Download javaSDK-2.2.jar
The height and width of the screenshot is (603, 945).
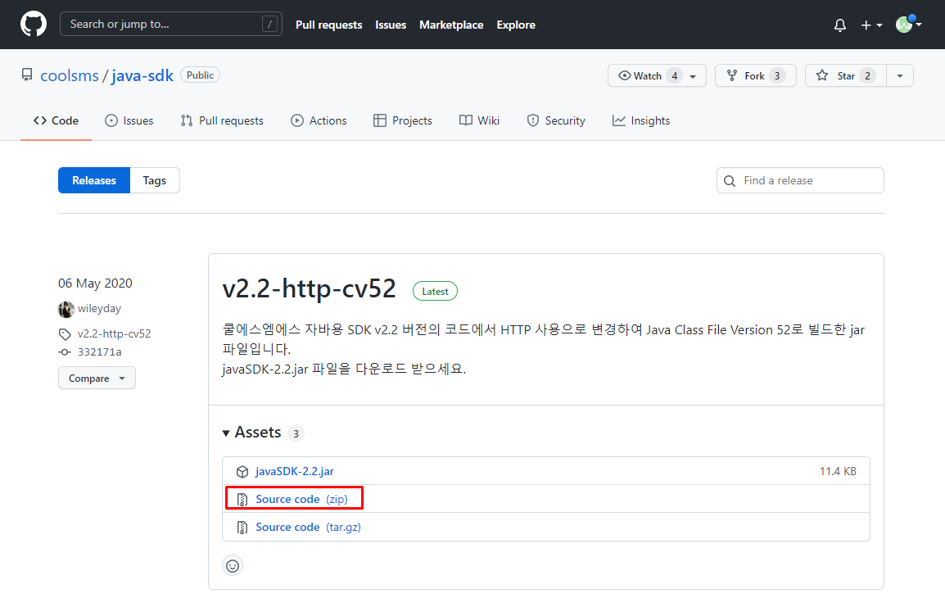(x=295, y=472)
